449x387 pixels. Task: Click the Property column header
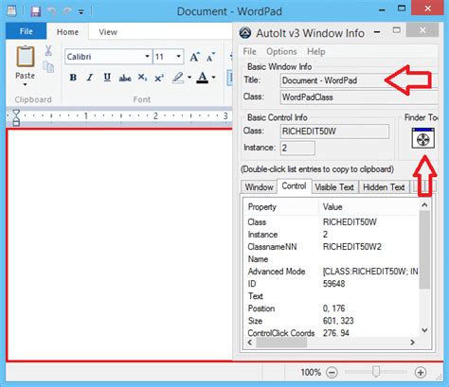point(262,207)
